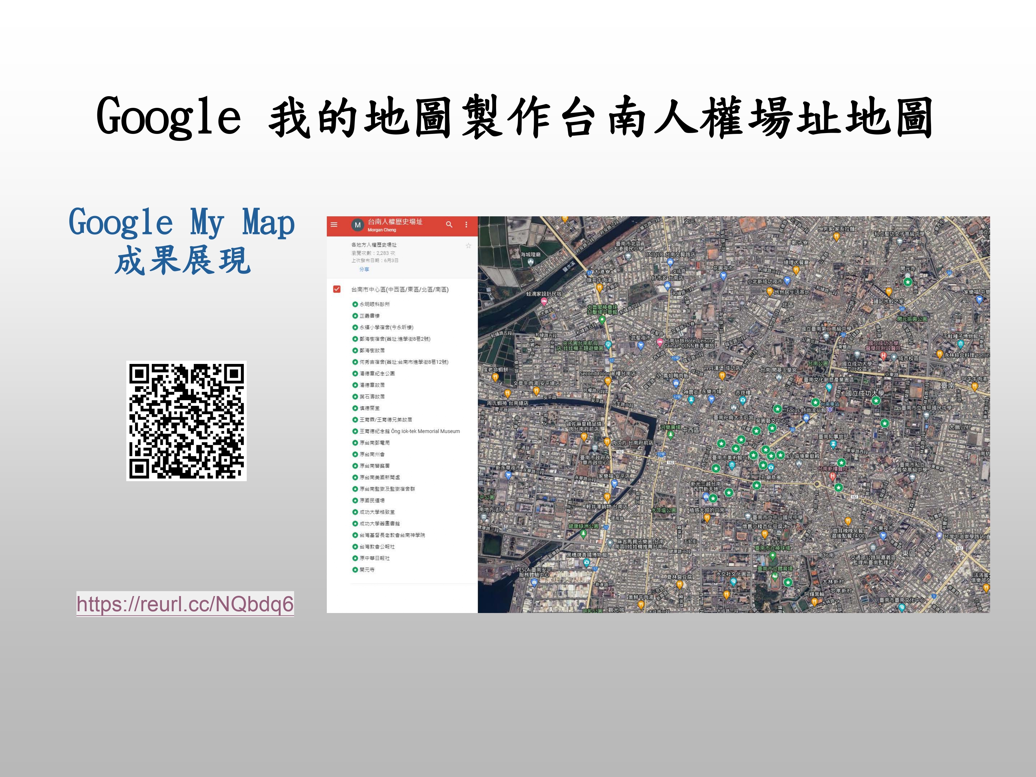Viewport: 1036px width, 777px height.
Task: Select 王育霖/王育德兄弟故居 list entry
Action: [x=382, y=420]
